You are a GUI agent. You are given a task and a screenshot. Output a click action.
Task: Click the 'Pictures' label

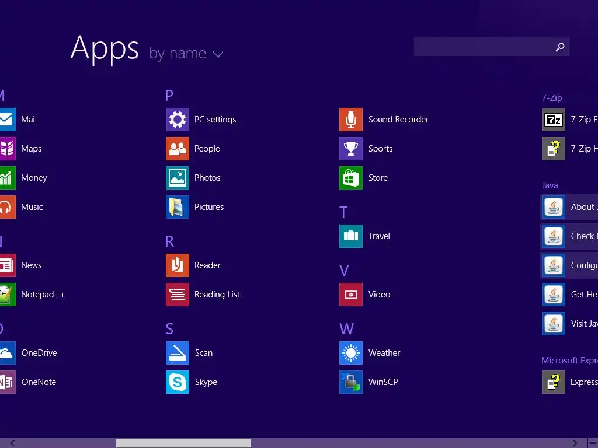(209, 207)
